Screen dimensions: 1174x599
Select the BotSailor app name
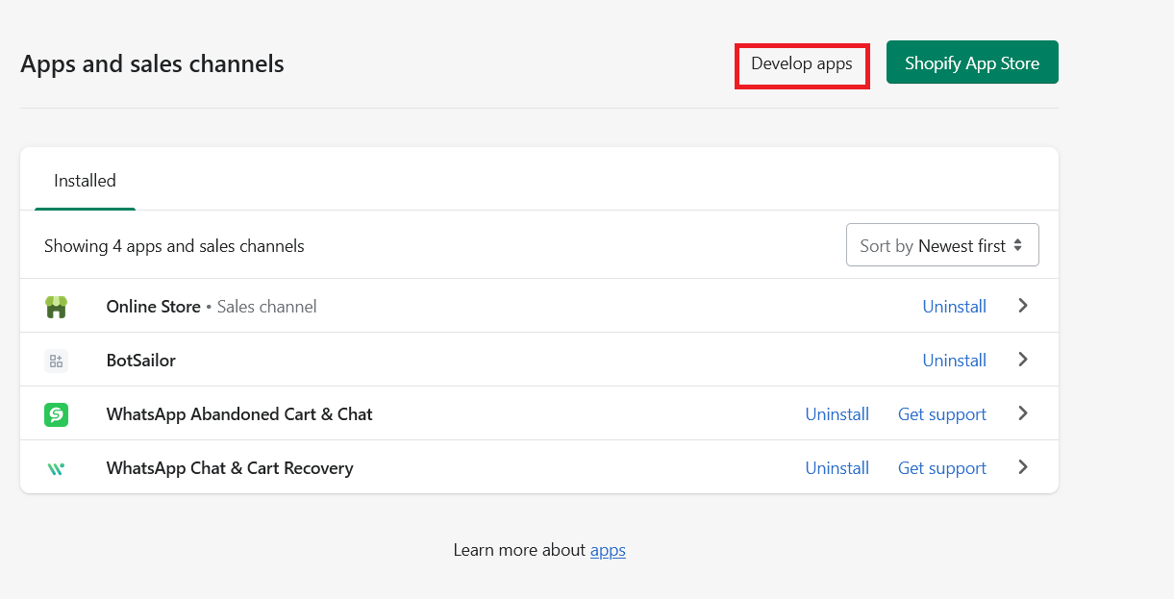(141, 361)
